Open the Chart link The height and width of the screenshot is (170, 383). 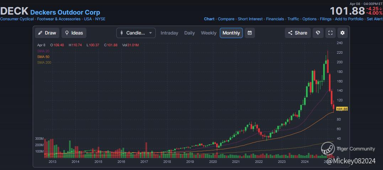[209, 19]
